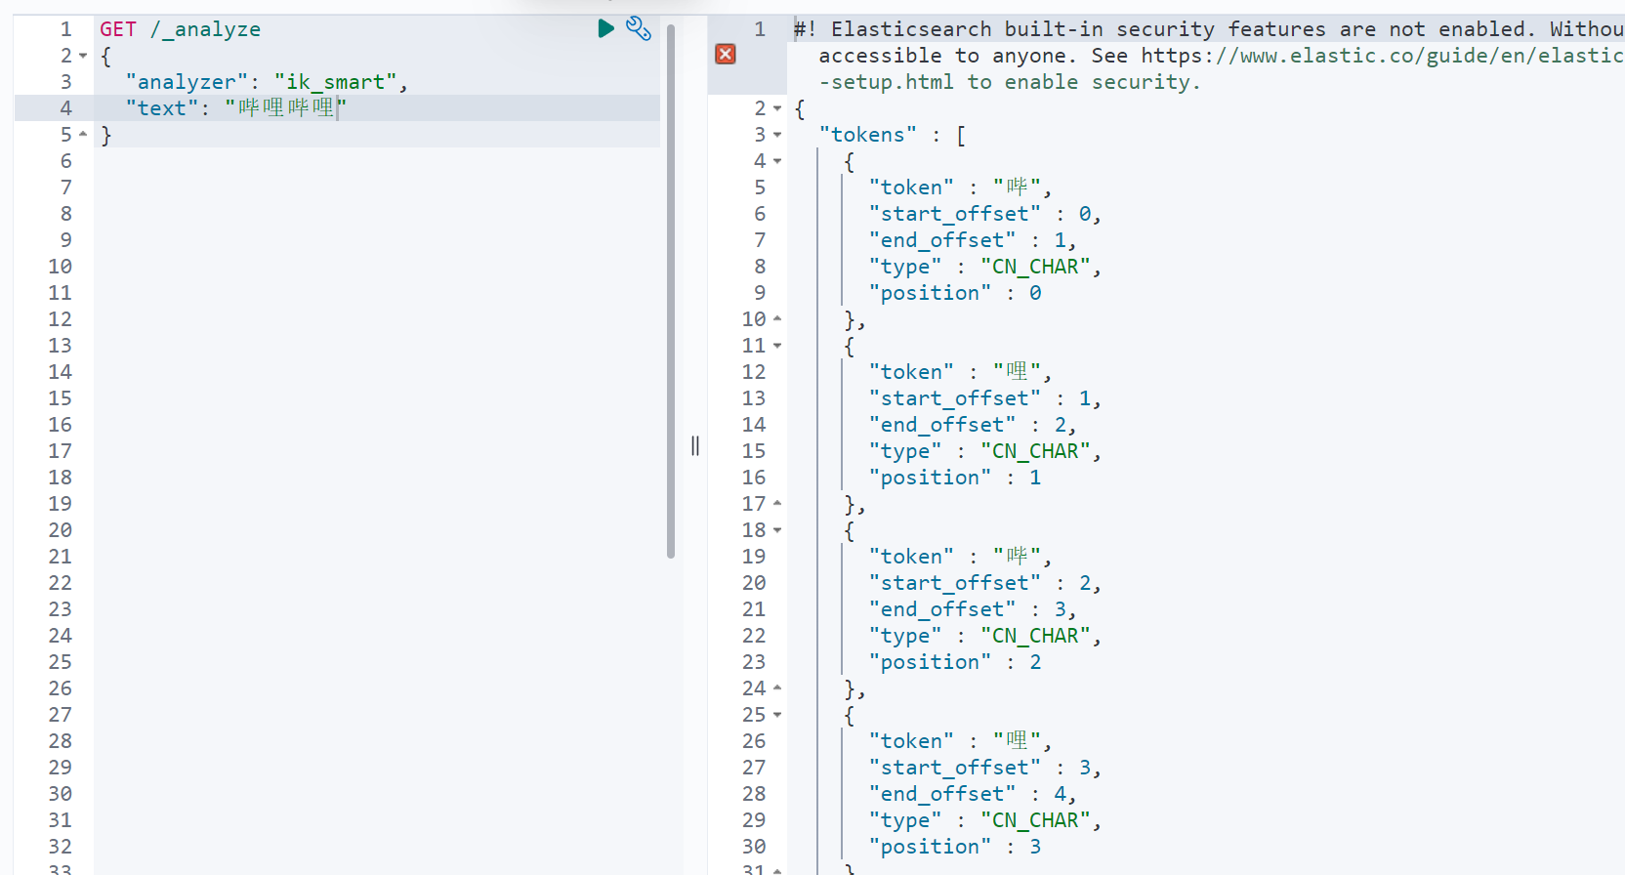Click the "哩" token value on response line 12
The image size is (1625, 875).
(x=1017, y=372)
